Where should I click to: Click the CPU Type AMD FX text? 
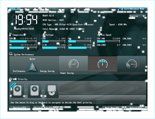pyautogui.click(x=68, y=25)
